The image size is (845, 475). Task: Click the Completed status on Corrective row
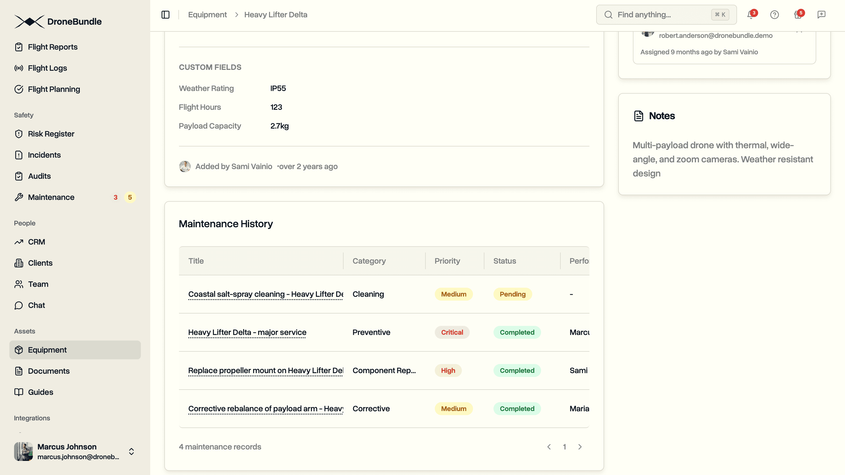(x=517, y=409)
